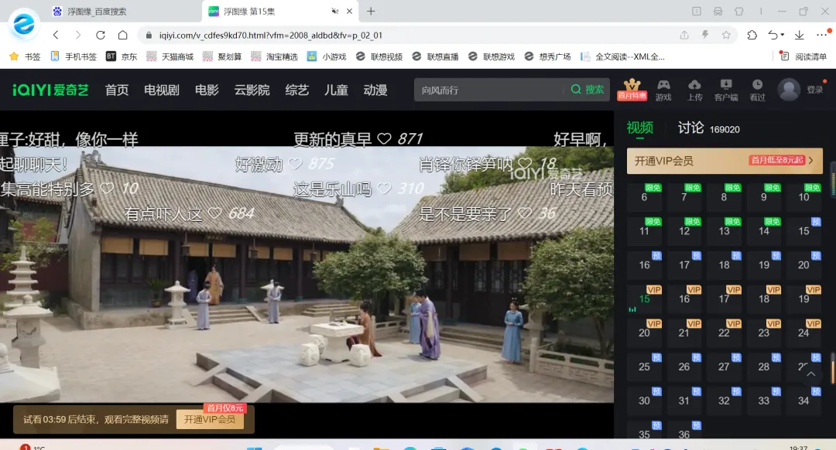This screenshot has height=450, width=836.
Task: Open the 手机书签 bookmark folder
Action: point(74,56)
